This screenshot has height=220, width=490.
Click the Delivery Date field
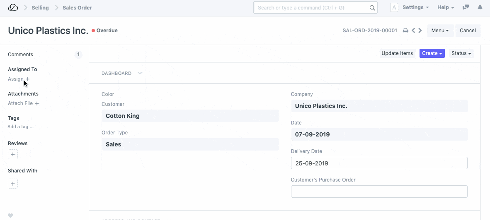tap(379, 163)
